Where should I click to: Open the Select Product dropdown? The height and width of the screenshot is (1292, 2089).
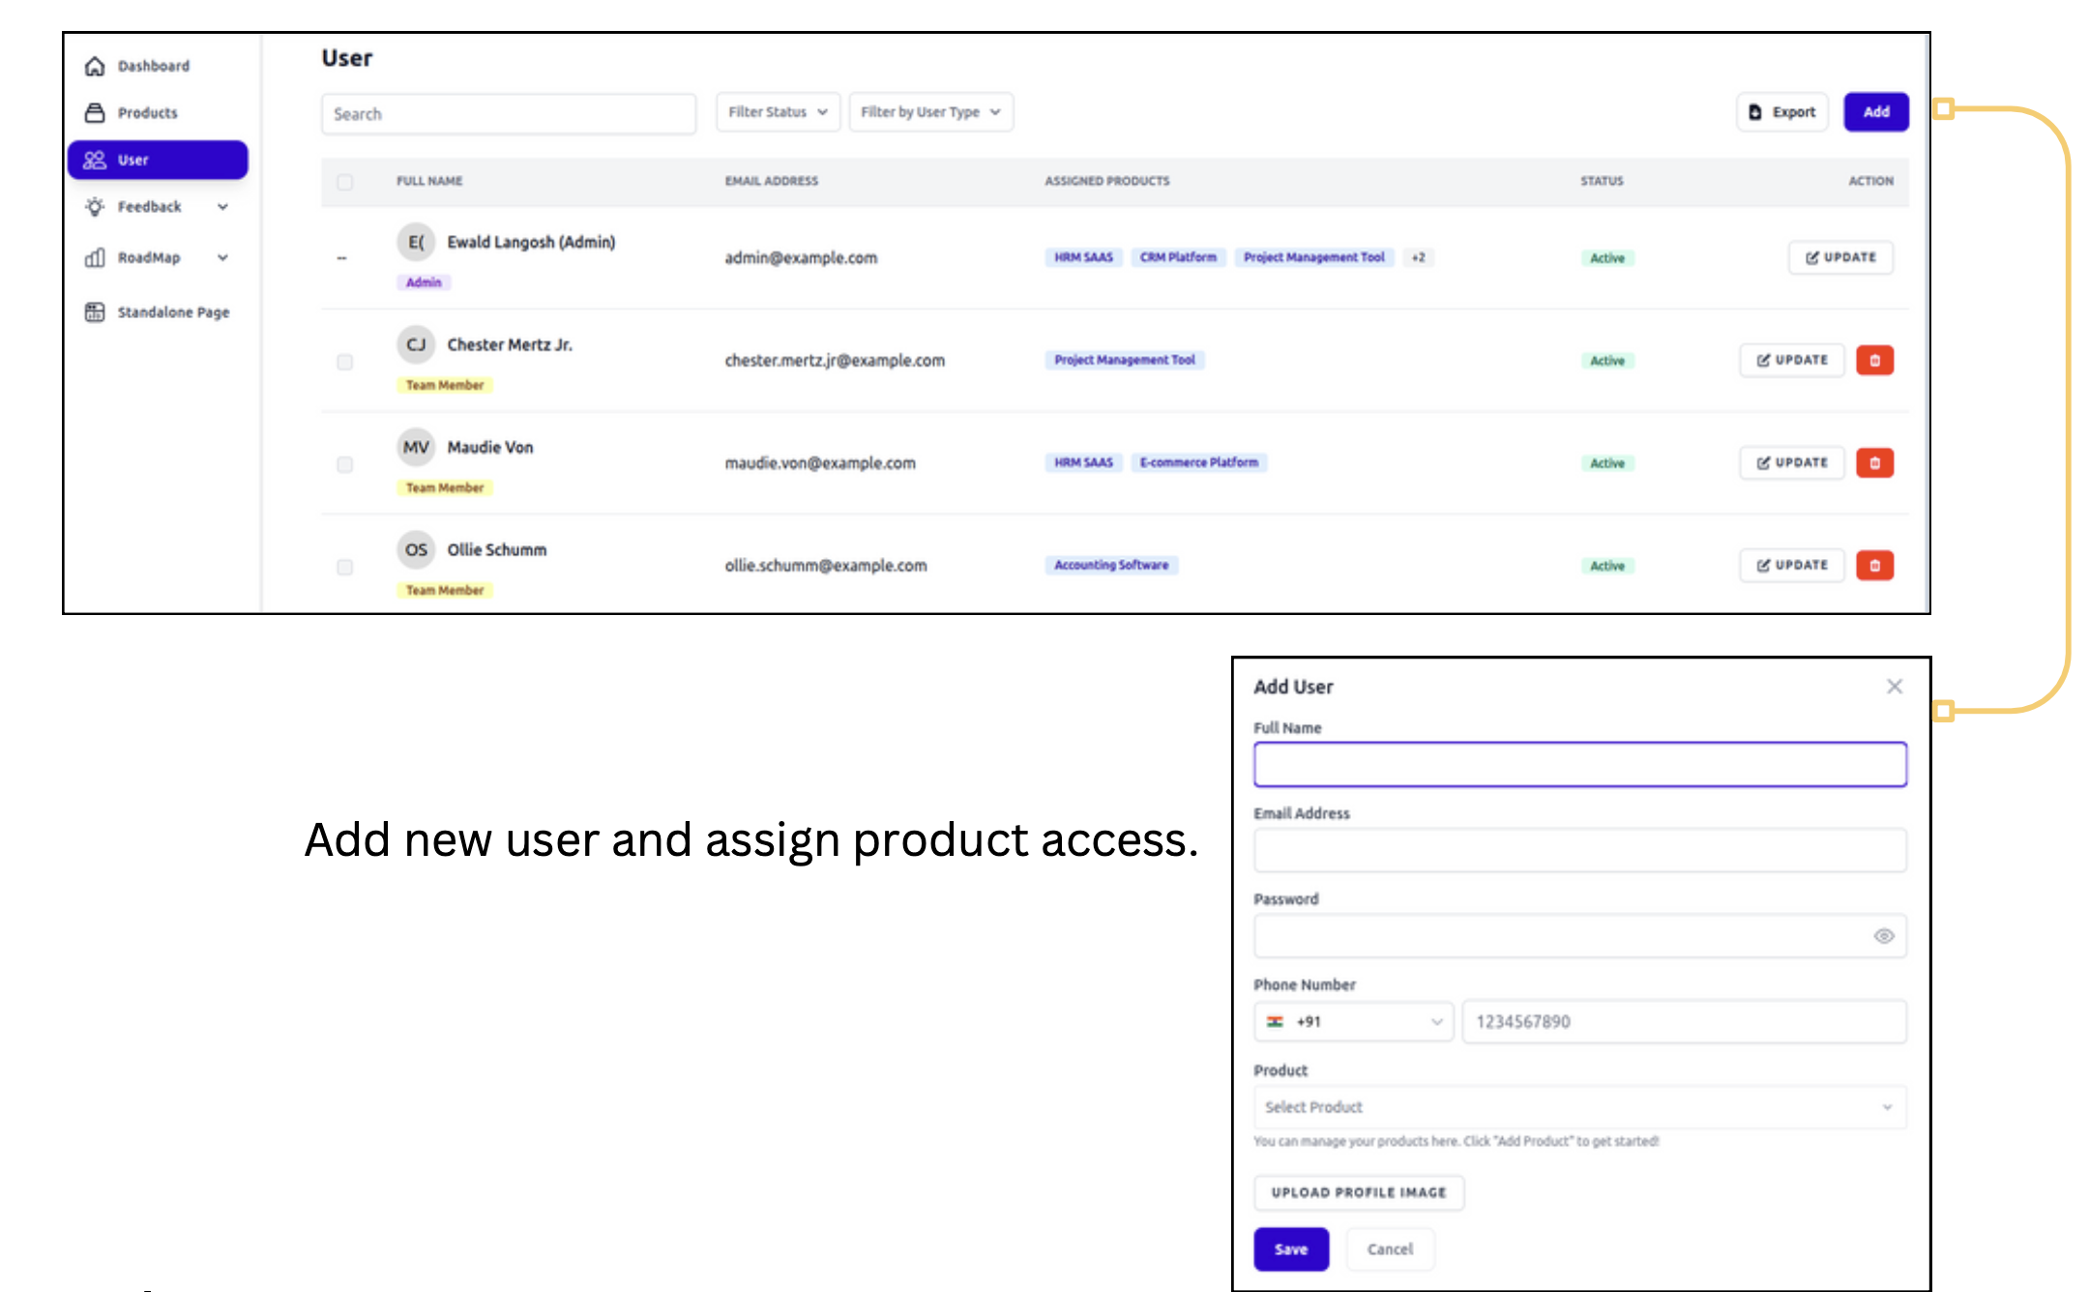click(x=1579, y=1107)
